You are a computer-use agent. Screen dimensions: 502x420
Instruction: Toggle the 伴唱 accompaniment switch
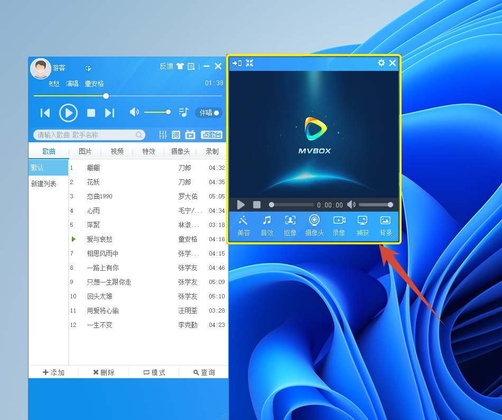(x=209, y=113)
